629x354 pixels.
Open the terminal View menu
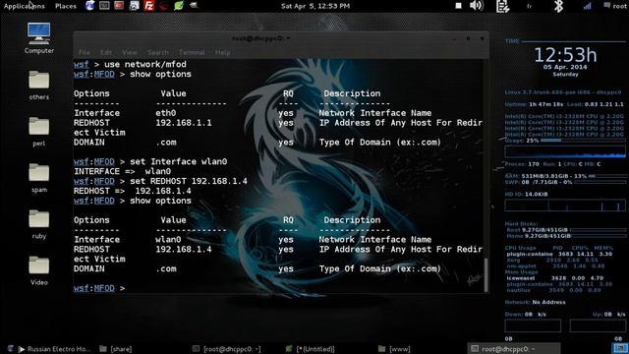[129, 52]
